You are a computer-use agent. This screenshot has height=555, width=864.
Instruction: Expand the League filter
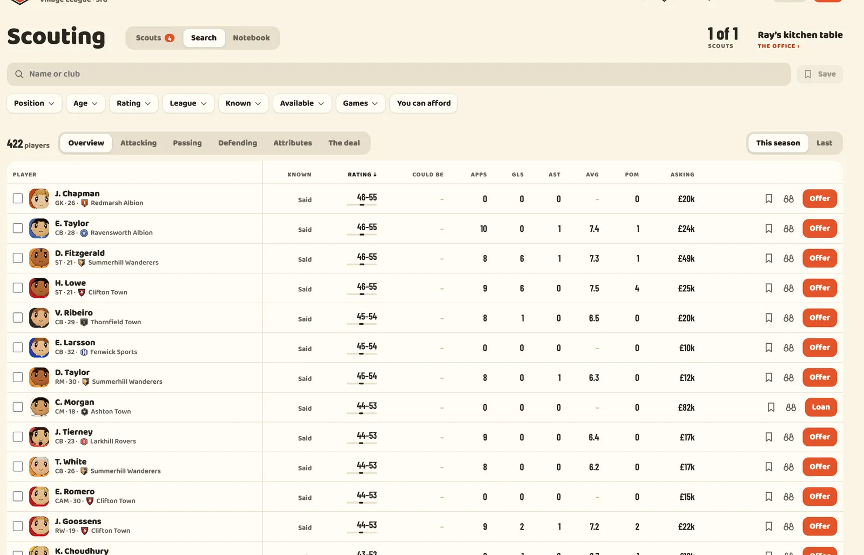[188, 103]
